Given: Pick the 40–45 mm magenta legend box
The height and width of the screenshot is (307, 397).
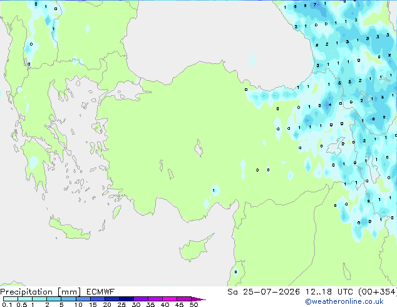Looking at the screenshot, I should point(170,299).
